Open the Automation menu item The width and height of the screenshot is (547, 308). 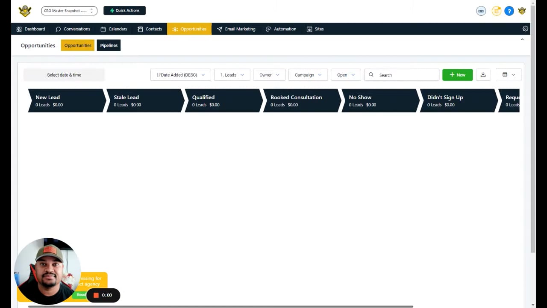(x=281, y=29)
